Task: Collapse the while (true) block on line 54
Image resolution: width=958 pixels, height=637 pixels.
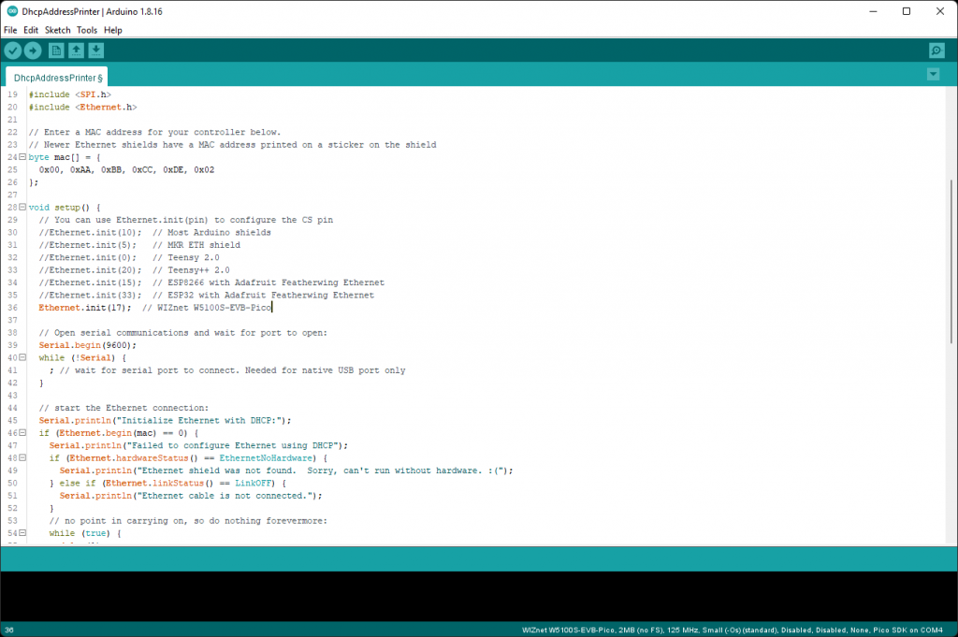Action: pyautogui.click(x=22, y=532)
